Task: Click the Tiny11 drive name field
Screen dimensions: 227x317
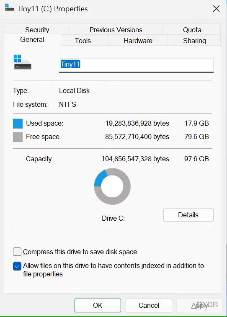Action: (x=136, y=65)
